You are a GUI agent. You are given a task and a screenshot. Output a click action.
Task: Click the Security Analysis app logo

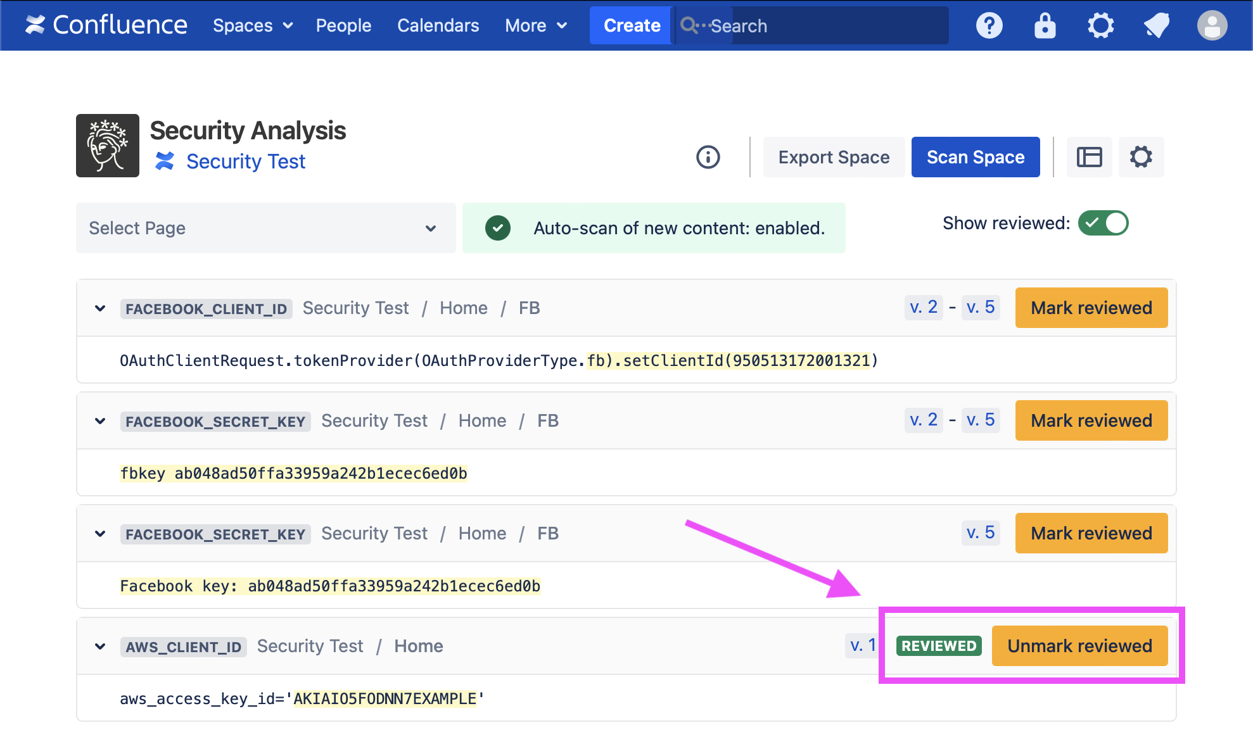click(x=108, y=146)
